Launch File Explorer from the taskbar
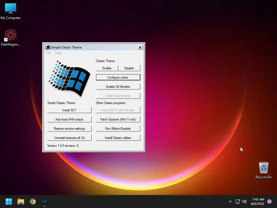This screenshot has width=277, height=208. pos(21,201)
